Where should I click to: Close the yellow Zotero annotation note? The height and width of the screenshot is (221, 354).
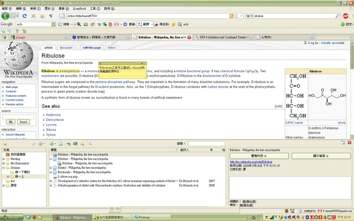(x=145, y=64)
